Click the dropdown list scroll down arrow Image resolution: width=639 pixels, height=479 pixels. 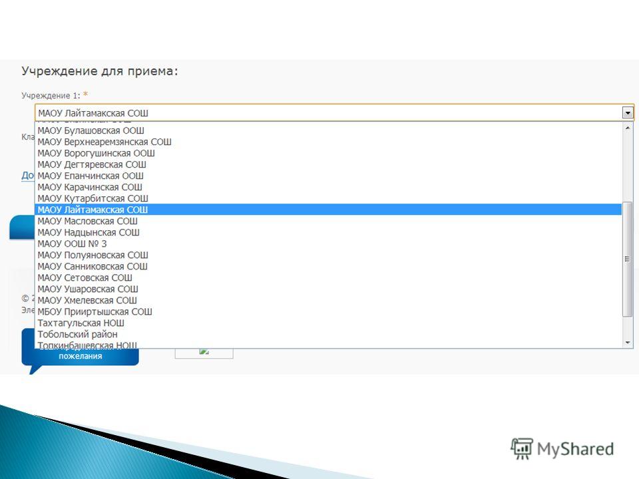(628, 343)
